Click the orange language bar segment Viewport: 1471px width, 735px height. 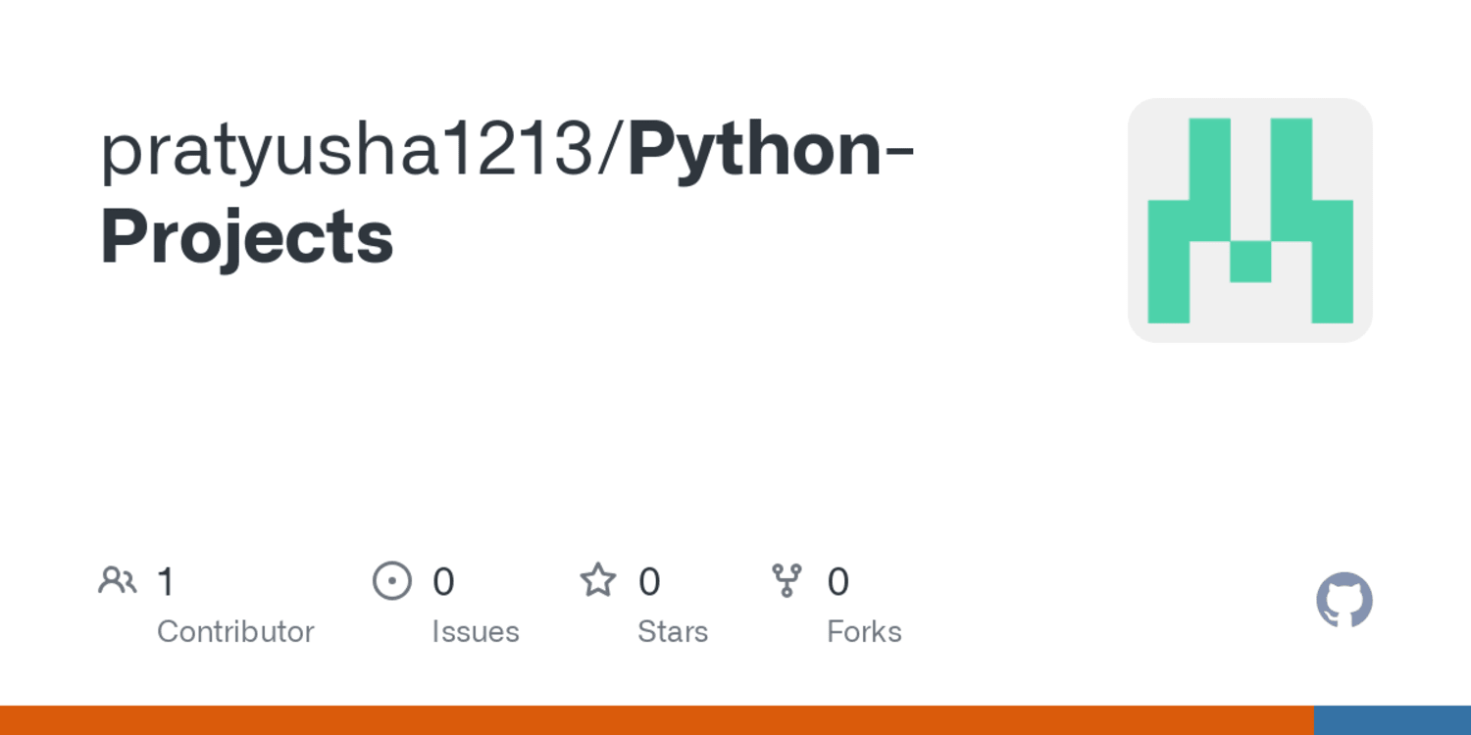657,720
